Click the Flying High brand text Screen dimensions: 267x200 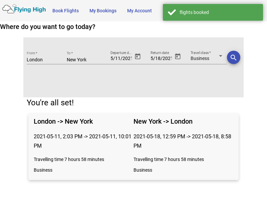pos(30,10)
